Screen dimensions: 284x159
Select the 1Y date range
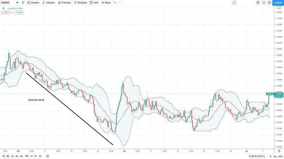coord(32,156)
